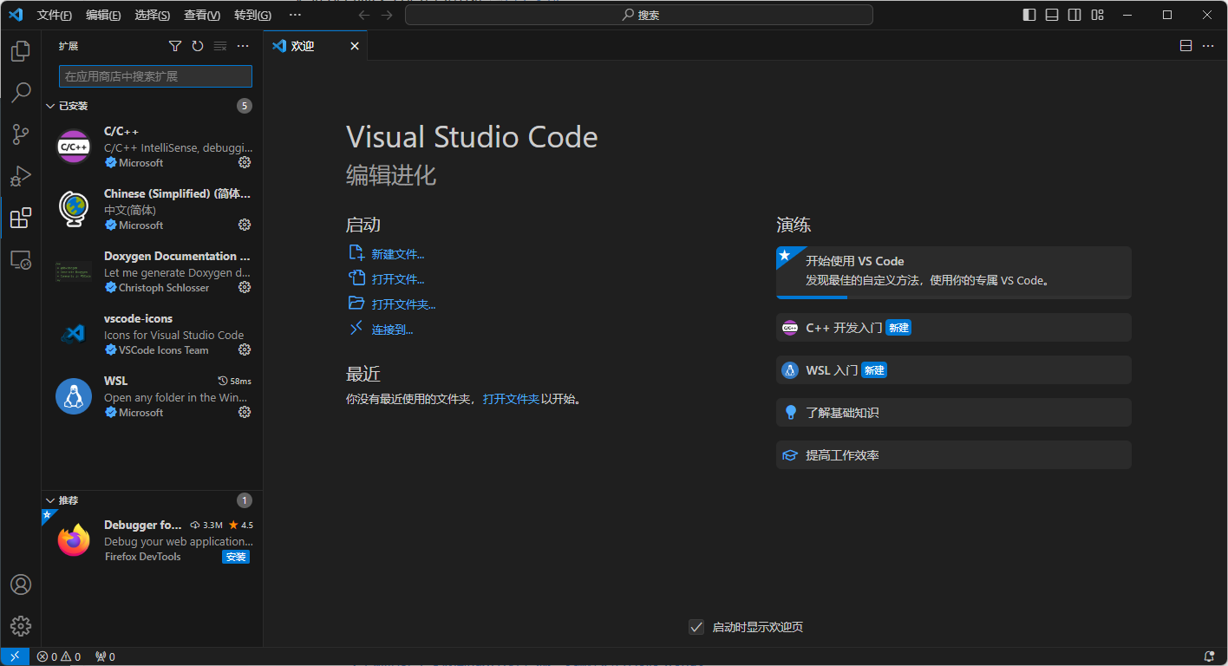Open the Manage gear in activity bar
1228x666 pixels.
click(21, 626)
